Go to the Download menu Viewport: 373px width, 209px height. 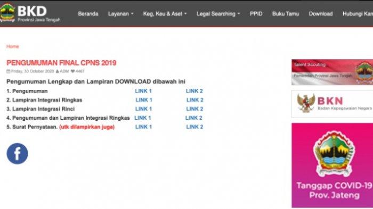pos(321,14)
